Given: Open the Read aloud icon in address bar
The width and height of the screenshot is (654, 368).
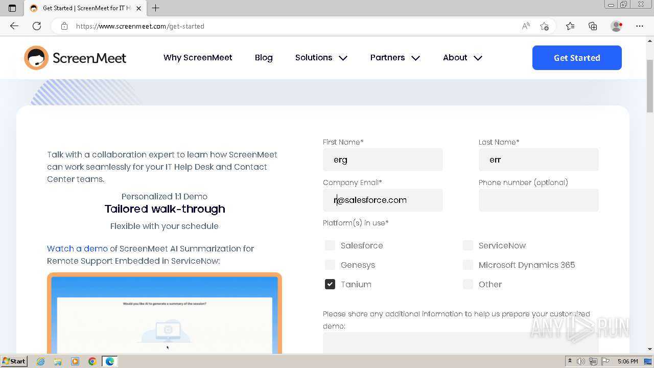Looking at the screenshot, I should point(526,26).
